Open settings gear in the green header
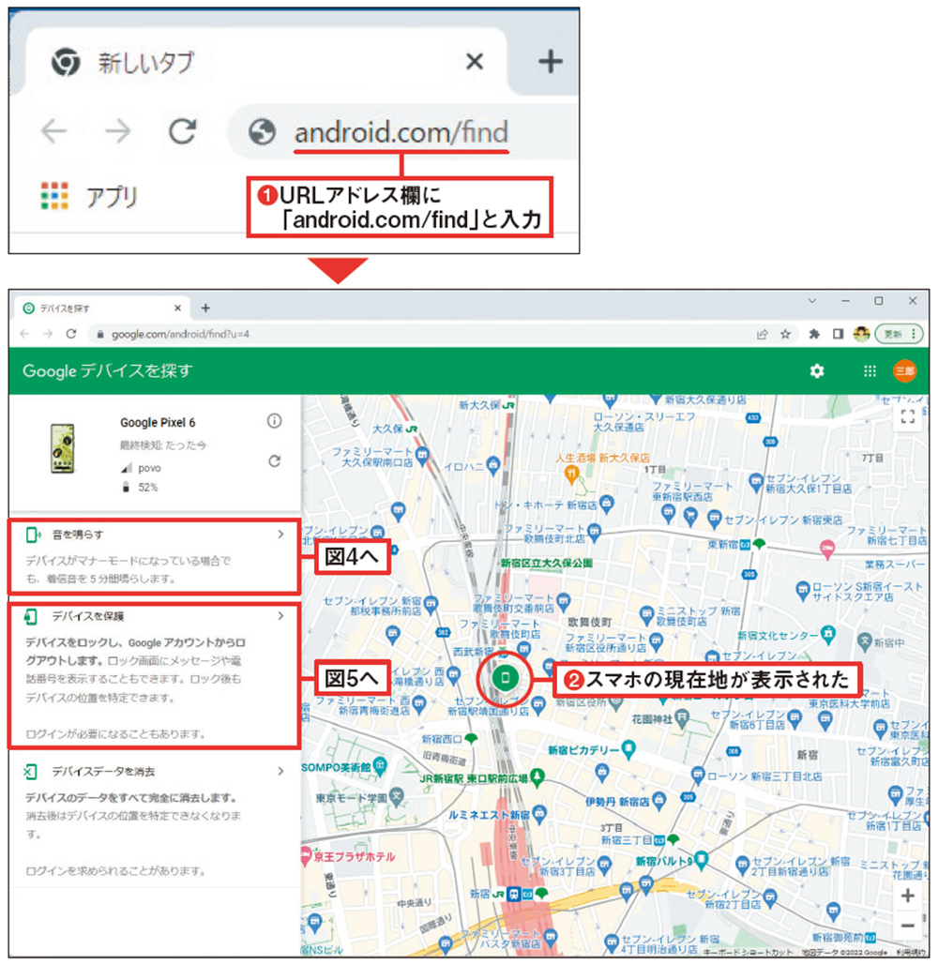The image size is (938, 964). (817, 371)
